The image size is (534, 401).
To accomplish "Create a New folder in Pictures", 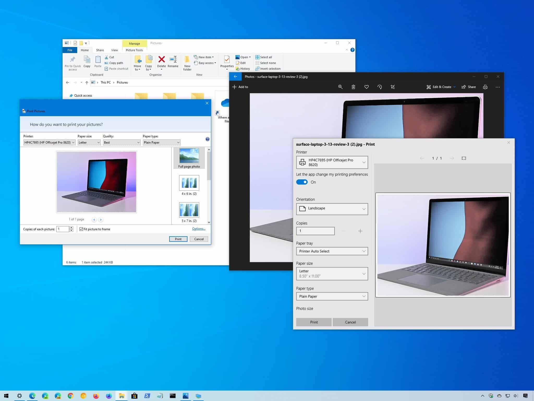I will coord(187,63).
